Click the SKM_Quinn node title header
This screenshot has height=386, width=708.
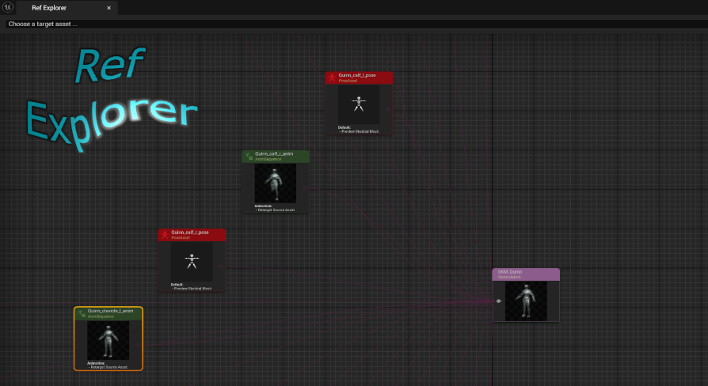click(x=526, y=274)
